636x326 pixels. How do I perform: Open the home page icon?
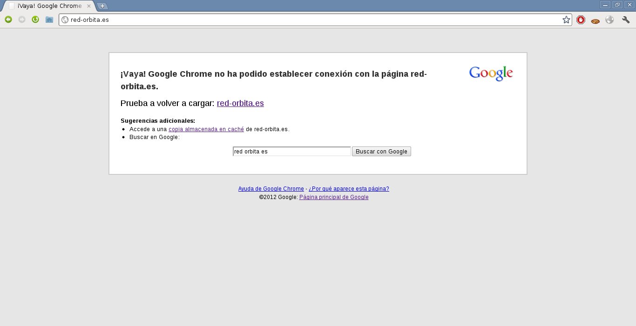49,20
